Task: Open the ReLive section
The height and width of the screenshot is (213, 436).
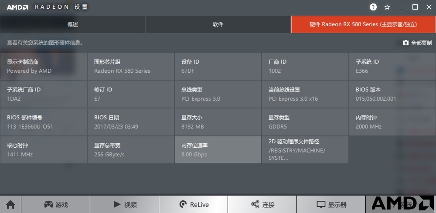Action: (x=194, y=205)
